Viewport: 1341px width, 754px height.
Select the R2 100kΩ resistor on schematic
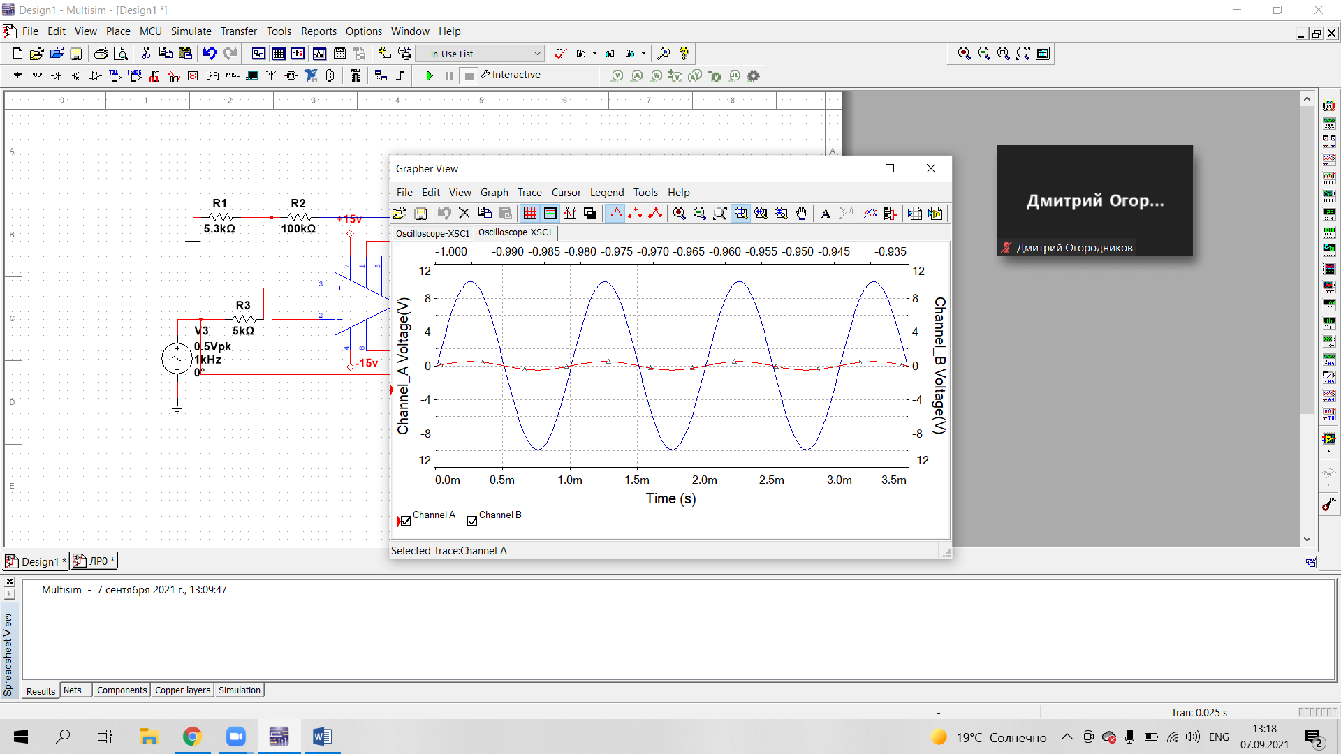[298, 216]
